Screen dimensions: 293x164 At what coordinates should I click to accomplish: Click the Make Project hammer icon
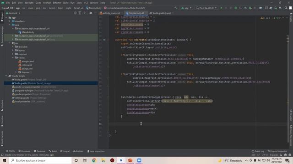click(176, 8)
